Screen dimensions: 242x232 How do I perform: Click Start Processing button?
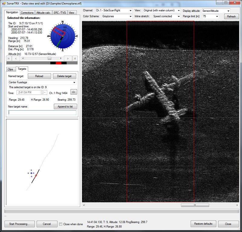point(20,224)
